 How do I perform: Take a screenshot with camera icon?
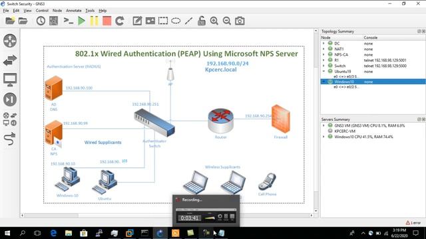(240, 21)
